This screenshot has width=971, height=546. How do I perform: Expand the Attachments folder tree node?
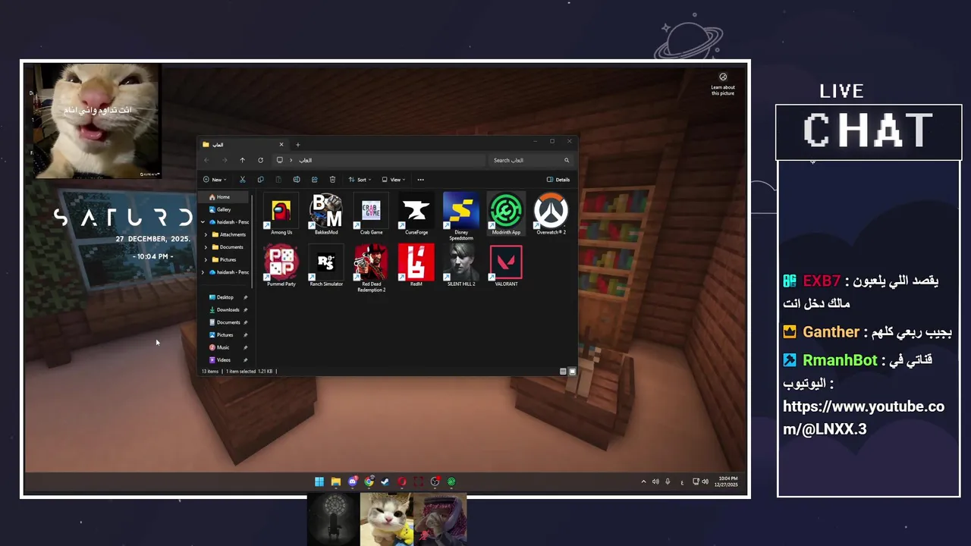pos(206,234)
